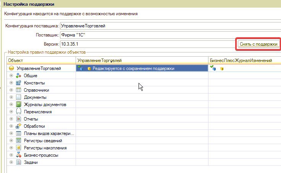Image resolution: width=281 pixels, height=173 pixels.
Task: Expand the Общие tree node
Action: click(11, 76)
